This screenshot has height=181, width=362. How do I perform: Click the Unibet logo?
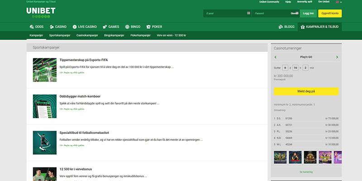[x=41, y=13]
